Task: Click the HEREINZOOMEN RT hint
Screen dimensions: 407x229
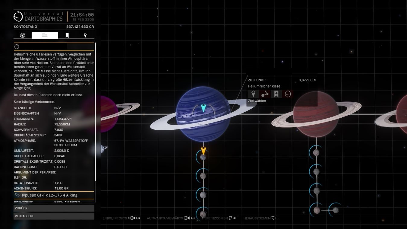Action: (x=219, y=218)
